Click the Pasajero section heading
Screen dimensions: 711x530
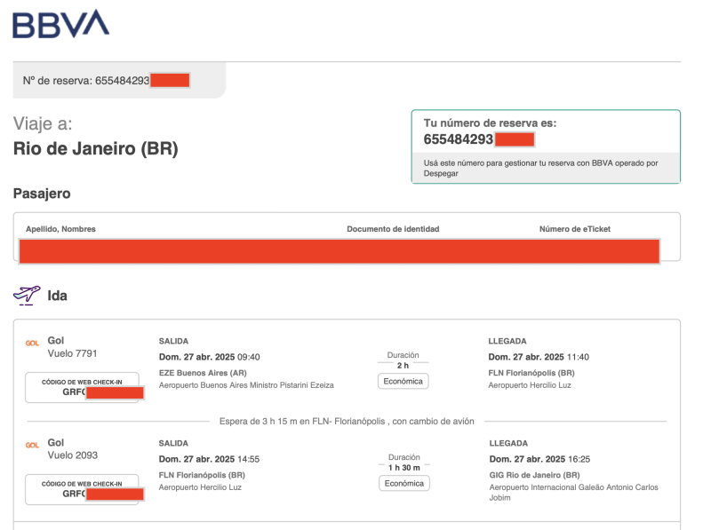coord(42,194)
